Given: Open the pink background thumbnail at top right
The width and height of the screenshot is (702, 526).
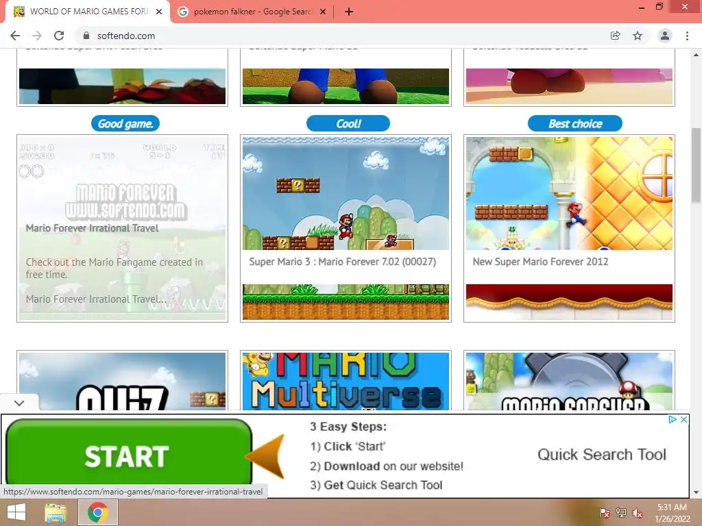Looking at the screenshot, I should tap(569, 86).
